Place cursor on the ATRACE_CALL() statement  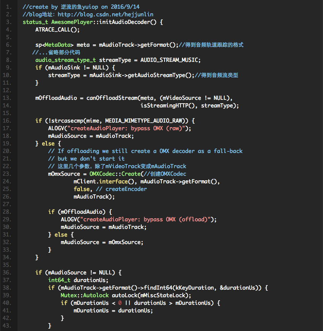[x=57, y=30]
